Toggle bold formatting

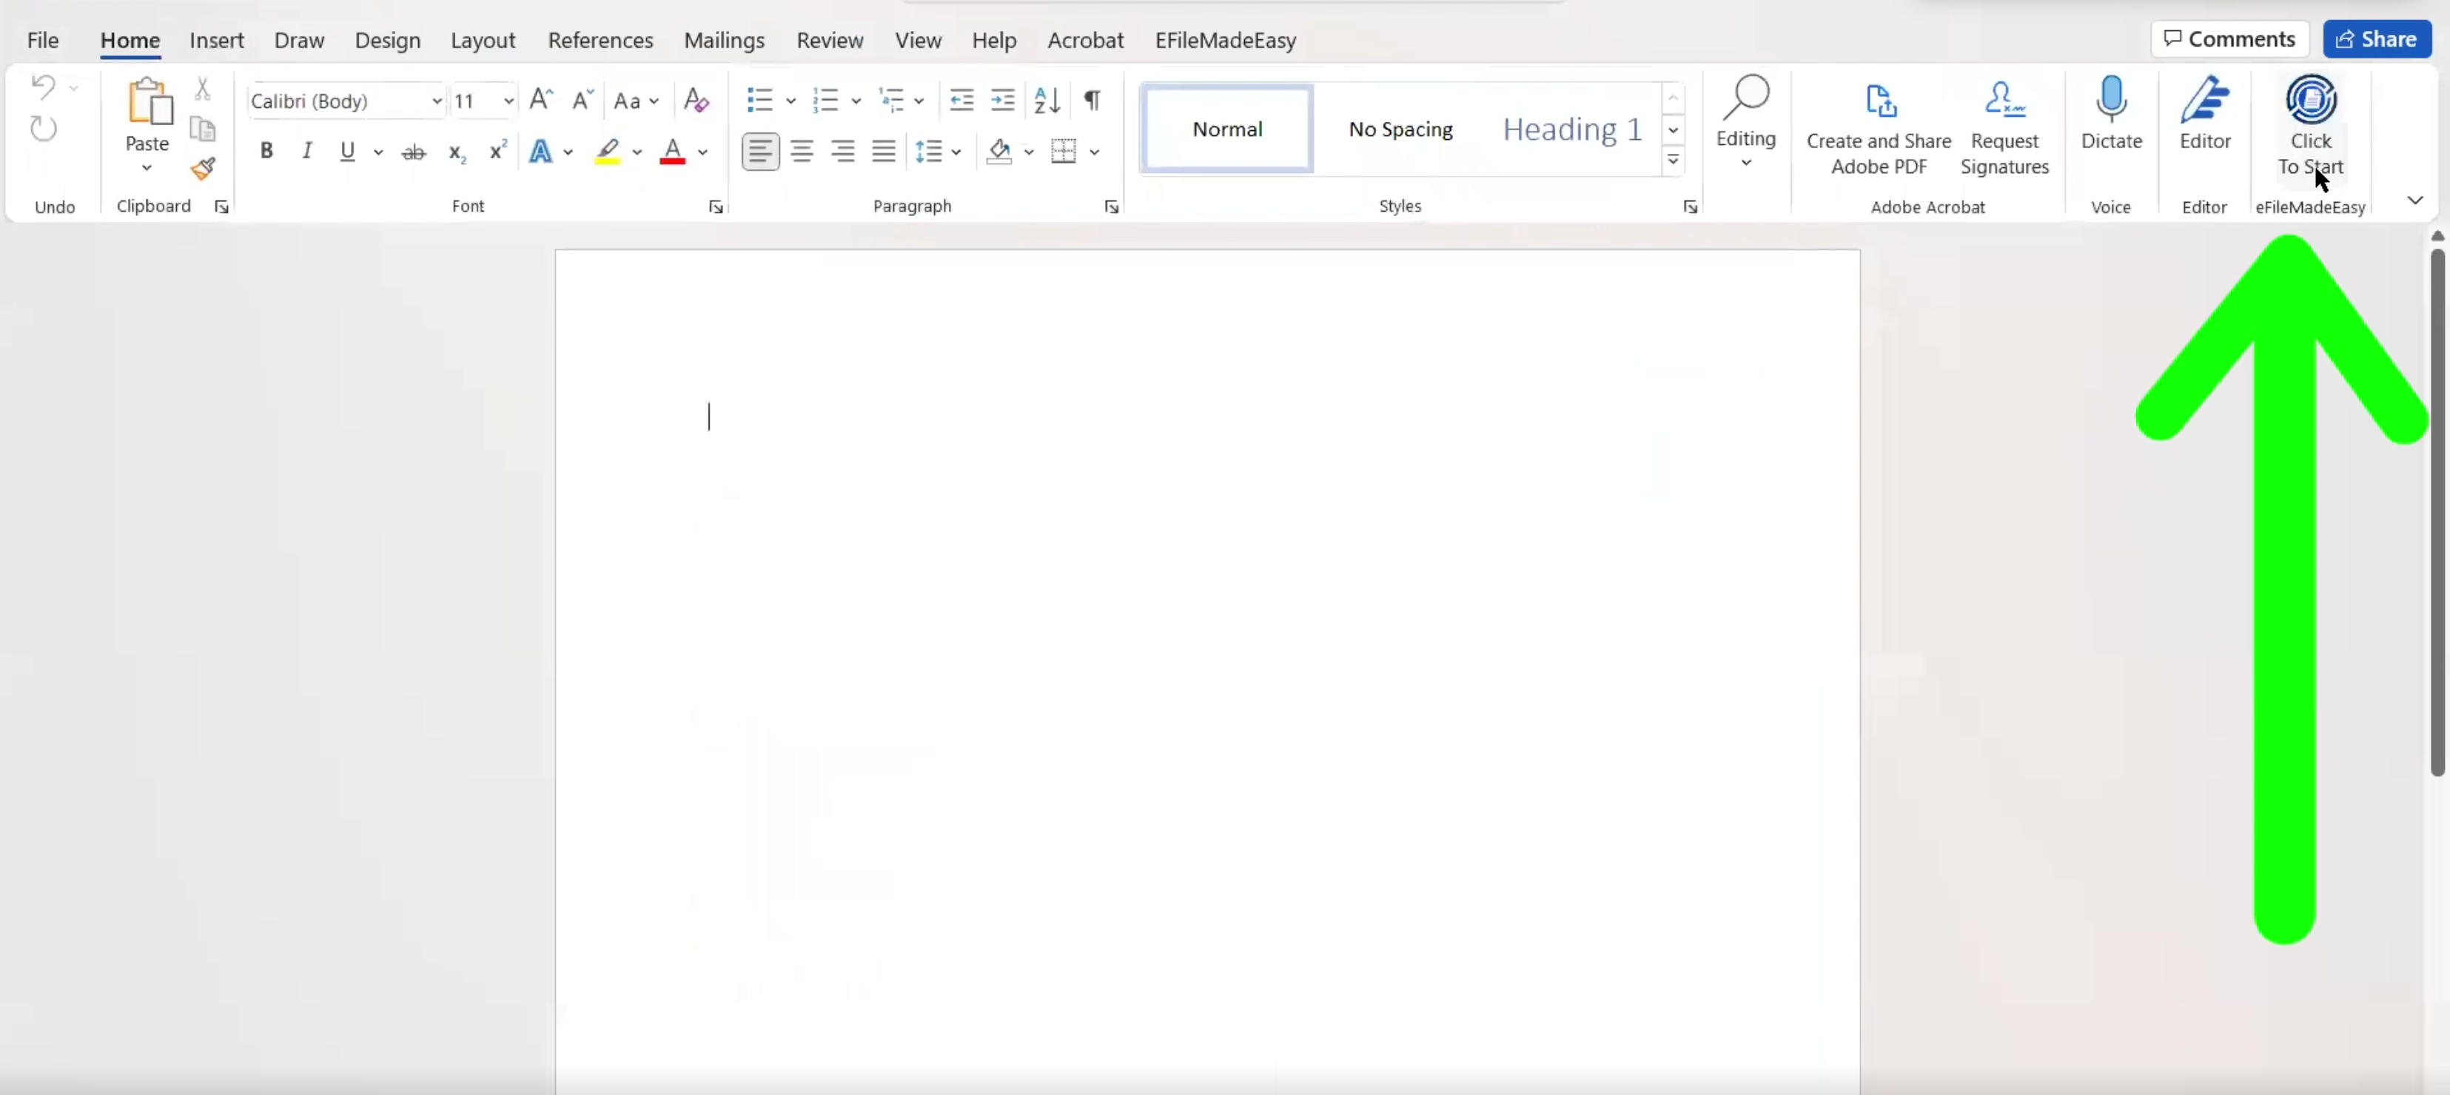pos(266,151)
